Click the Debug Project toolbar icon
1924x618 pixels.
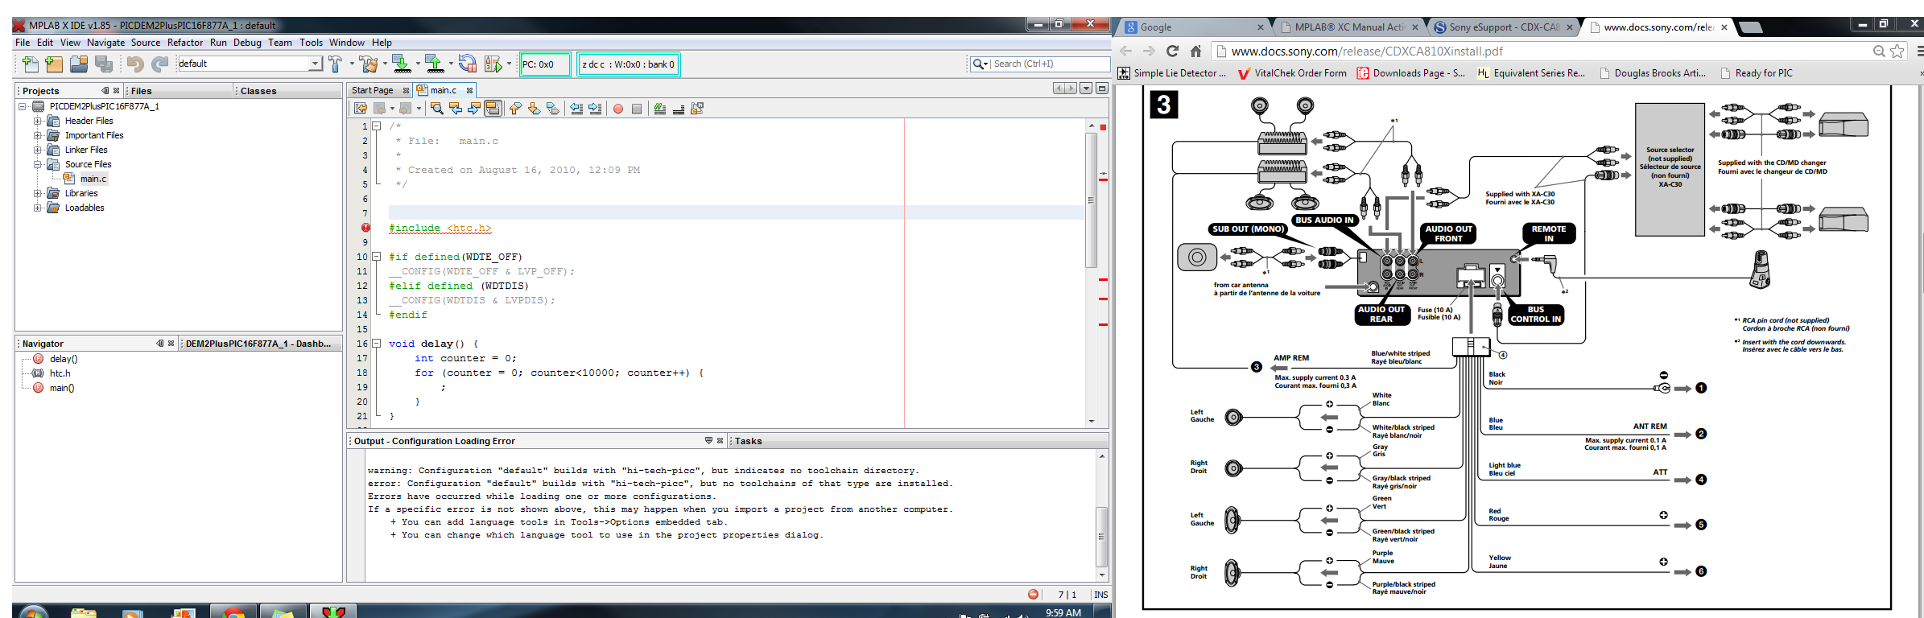[x=493, y=64]
